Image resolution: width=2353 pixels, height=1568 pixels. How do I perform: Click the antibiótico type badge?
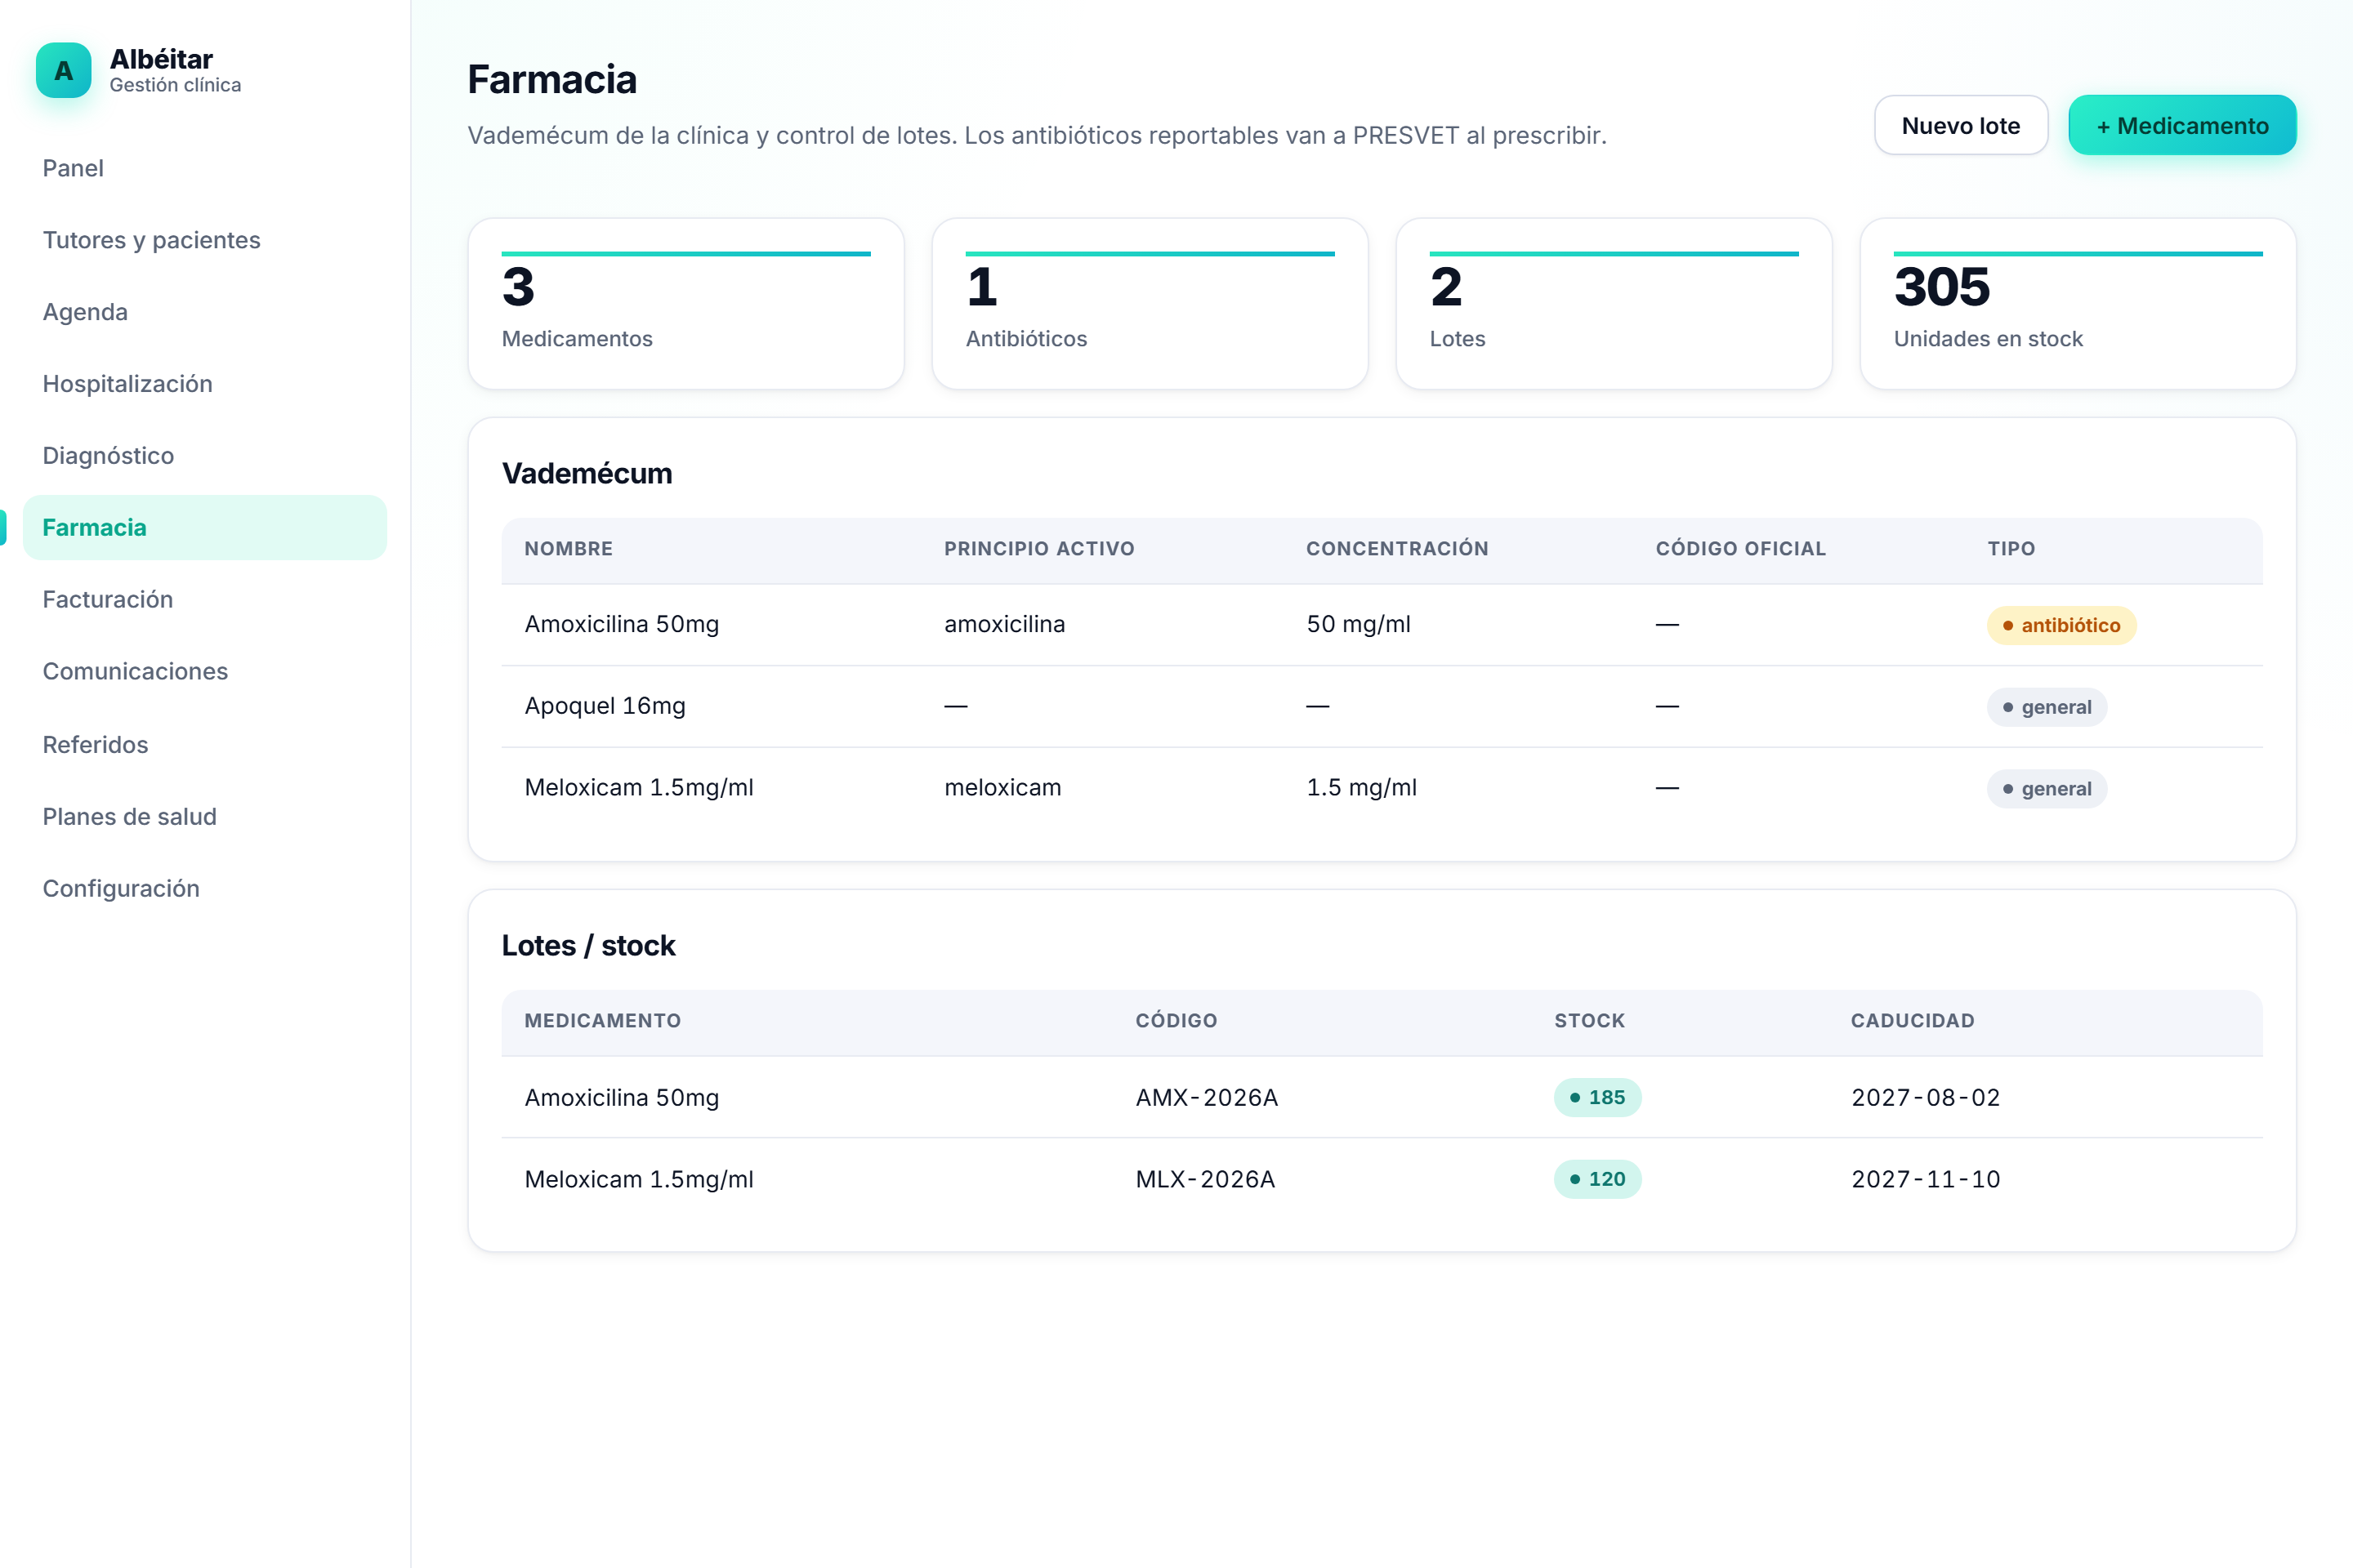tap(2061, 625)
